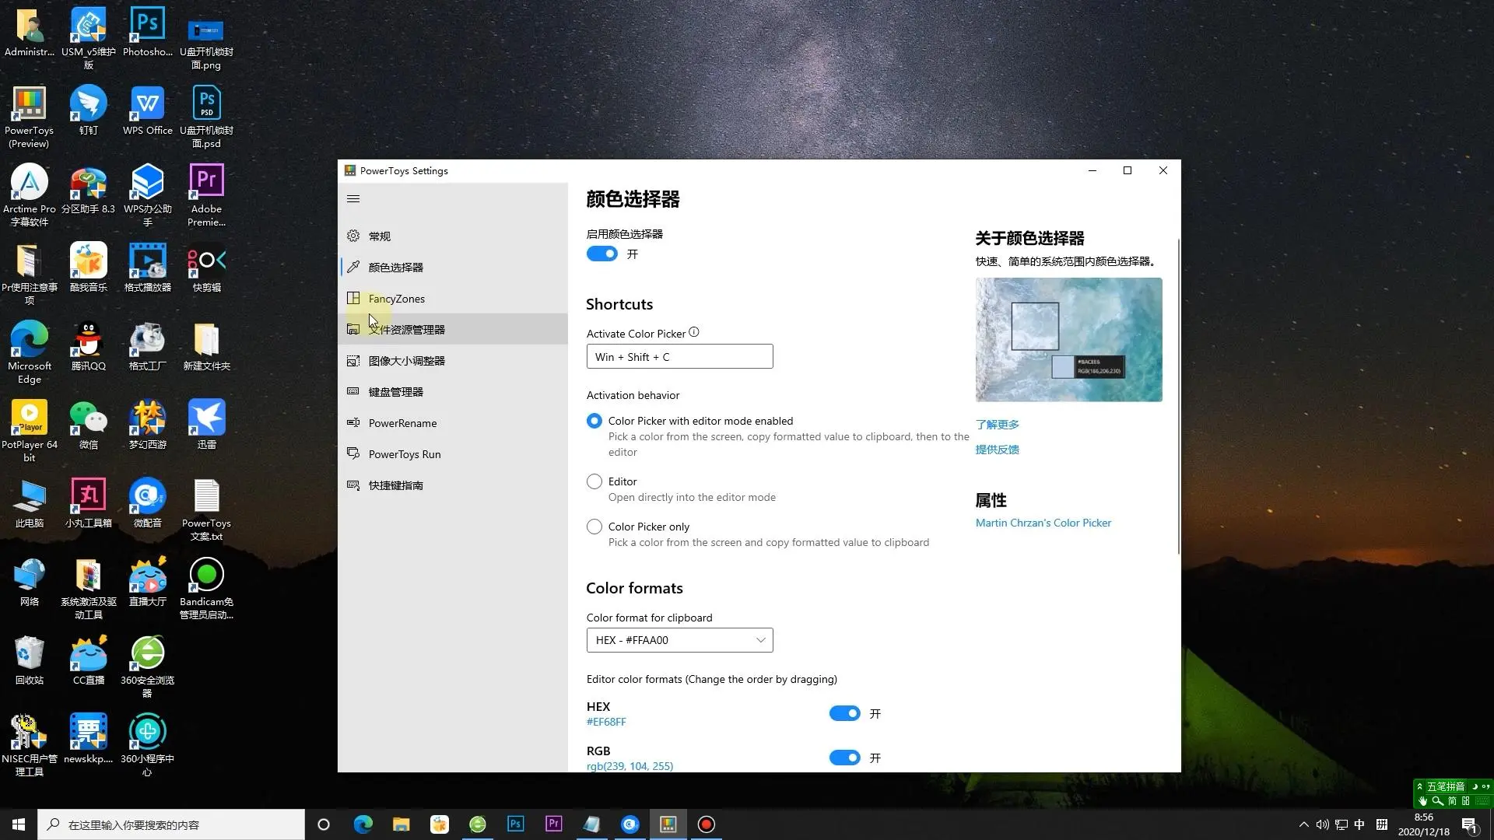
Task: Select the 微信 desktop icon
Action: tap(89, 425)
